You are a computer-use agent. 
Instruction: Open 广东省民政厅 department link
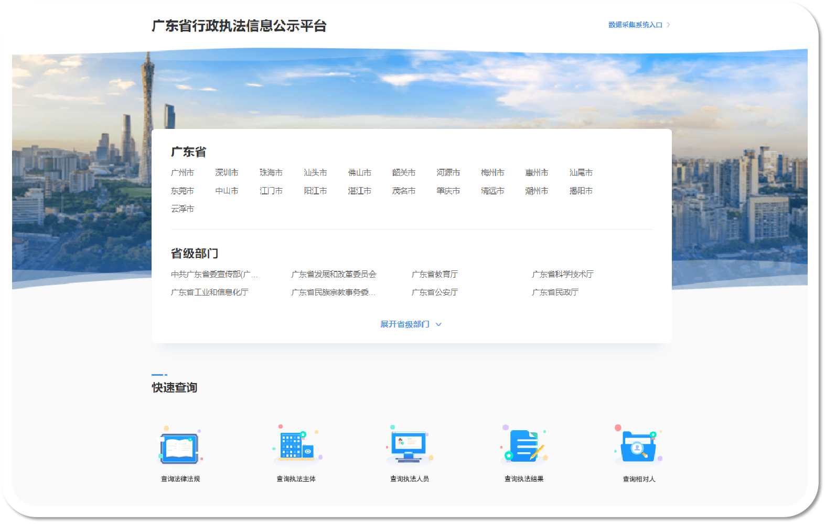[555, 292]
